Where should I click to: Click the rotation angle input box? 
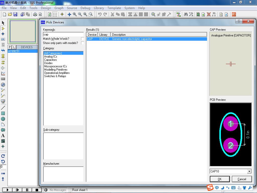point(3,167)
